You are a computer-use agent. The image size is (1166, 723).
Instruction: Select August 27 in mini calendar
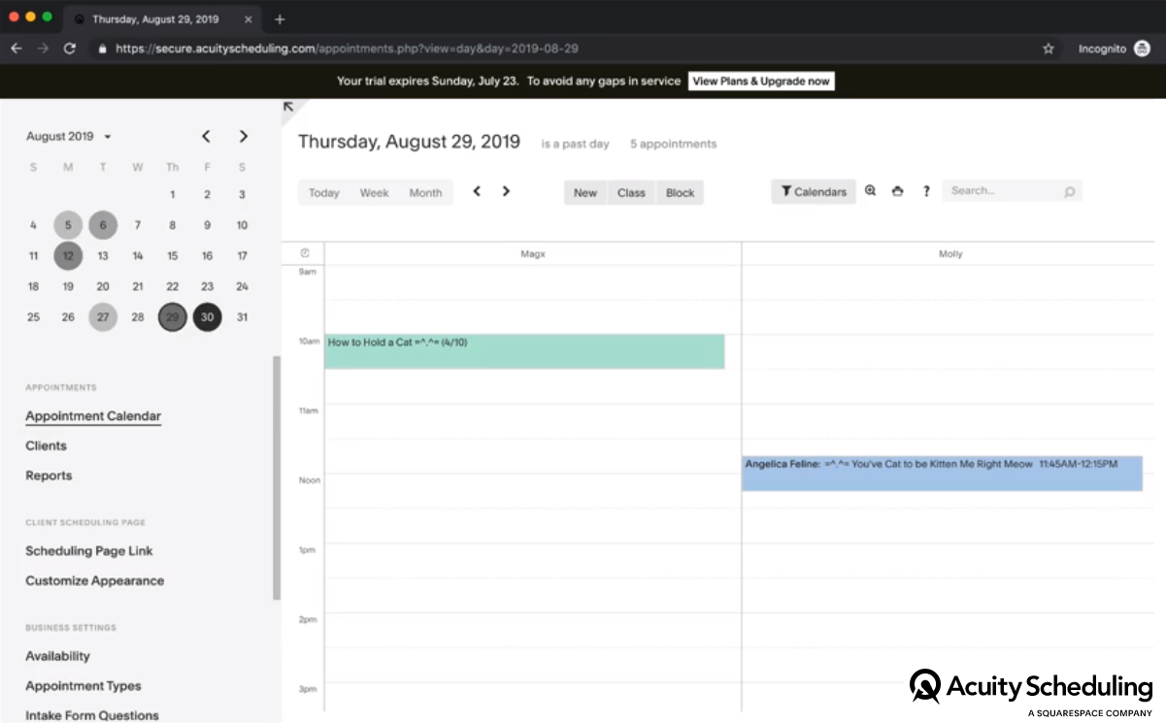pos(103,317)
